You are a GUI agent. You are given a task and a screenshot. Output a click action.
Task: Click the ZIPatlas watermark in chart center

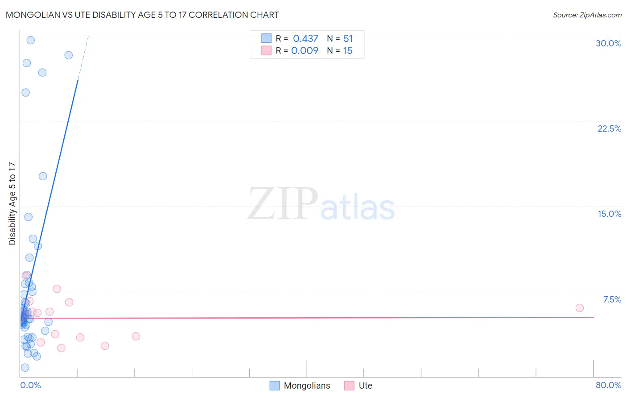[321, 204]
